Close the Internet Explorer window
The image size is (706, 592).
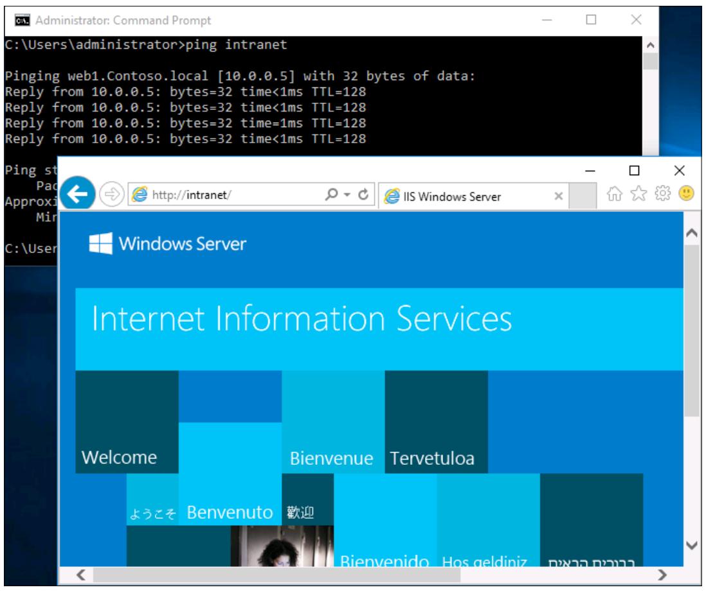680,170
